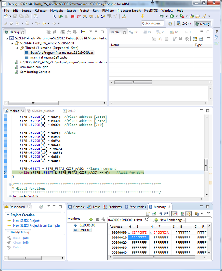Click the red Terminate icon

(73, 17)
